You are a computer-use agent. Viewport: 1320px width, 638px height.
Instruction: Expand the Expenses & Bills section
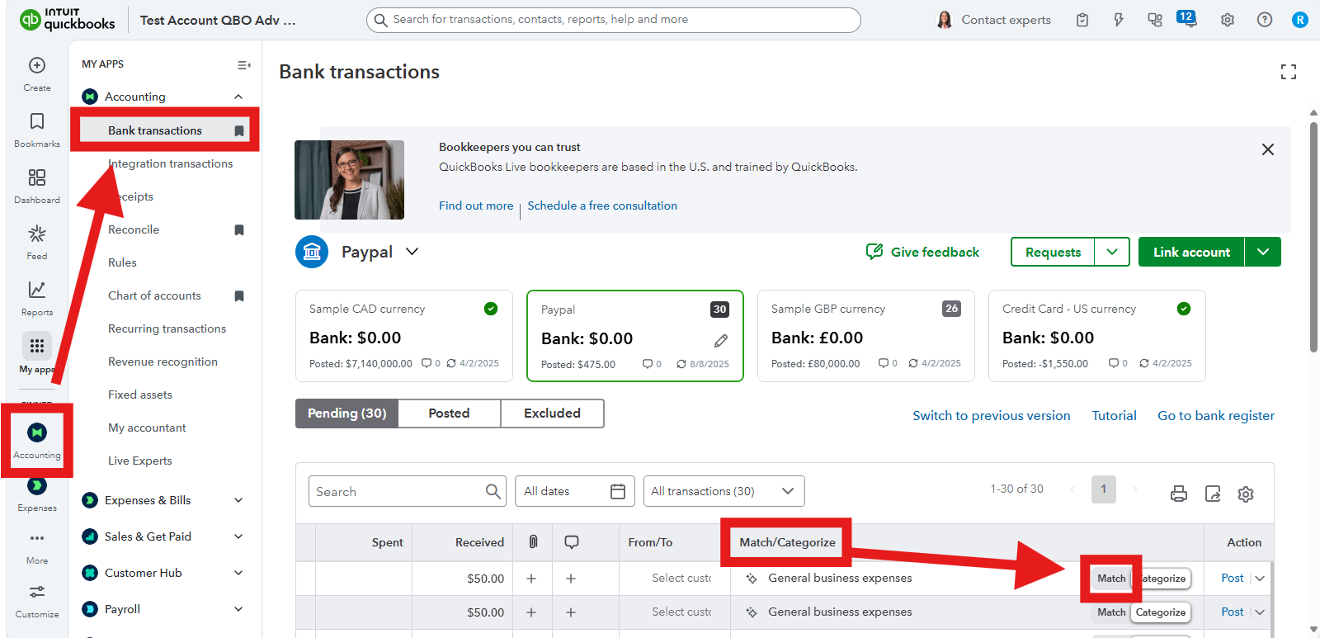(x=238, y=500)
